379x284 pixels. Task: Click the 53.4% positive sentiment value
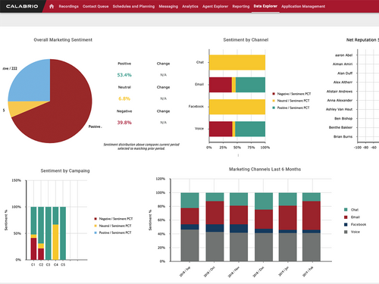124,75
